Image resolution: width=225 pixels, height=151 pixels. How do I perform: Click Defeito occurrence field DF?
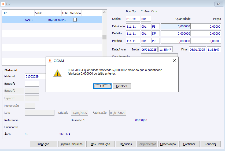(156, 34)
